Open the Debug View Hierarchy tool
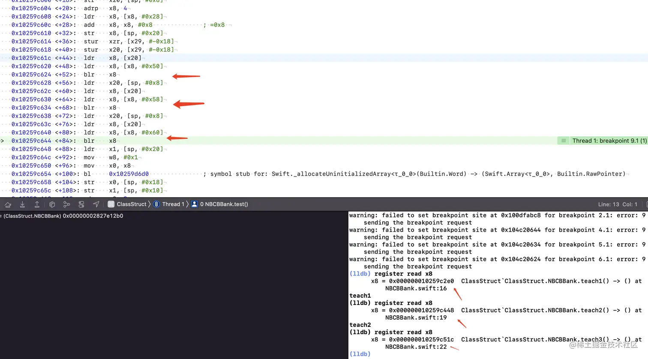This screenshot has height=359, width=648. 52,204
